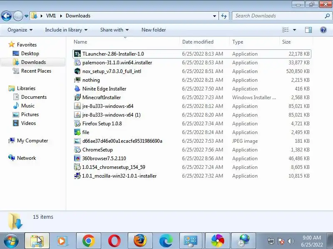Sort by the Size column header
Viewport: 333px width, 249px height.
click(296, 42)
